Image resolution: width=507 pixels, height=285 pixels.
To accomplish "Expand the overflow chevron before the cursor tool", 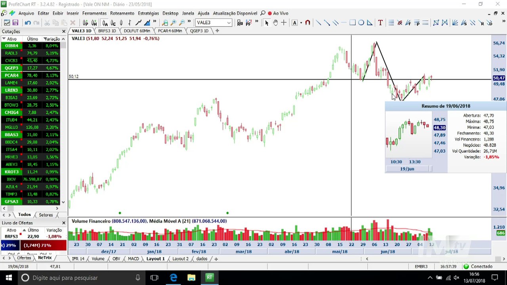I will [257, 22].
